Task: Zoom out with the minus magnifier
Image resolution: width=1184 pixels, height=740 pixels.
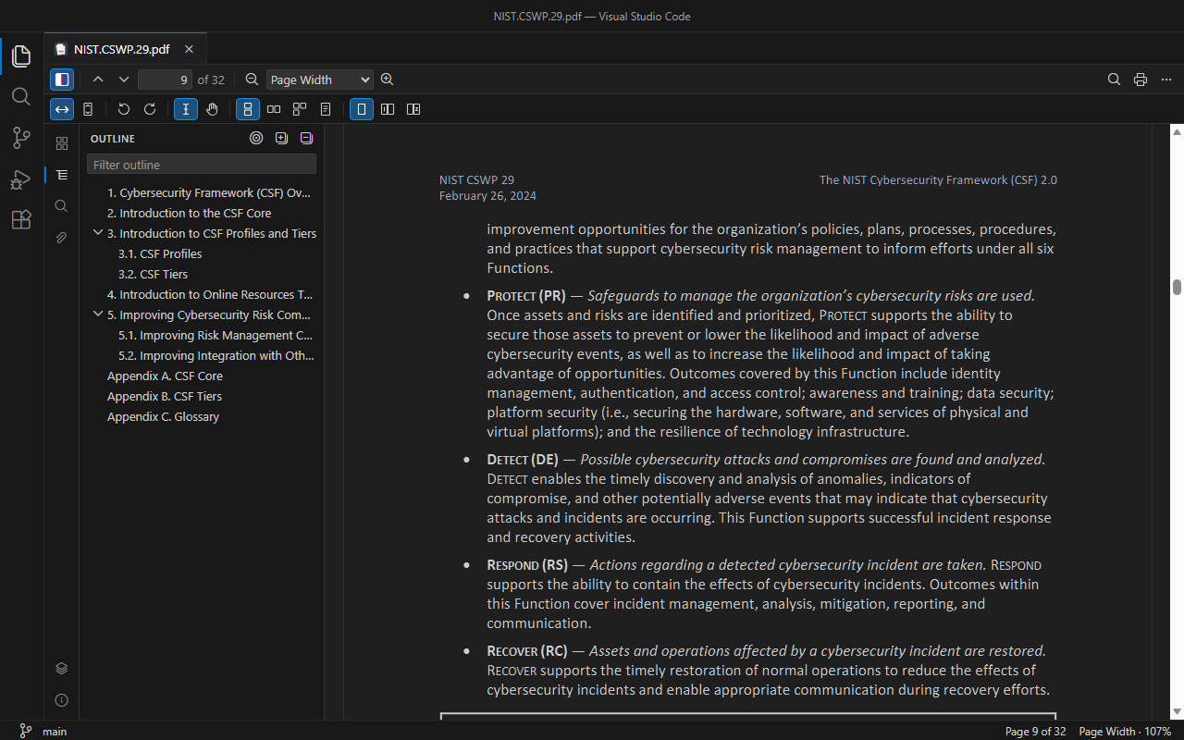Action: 252,80
